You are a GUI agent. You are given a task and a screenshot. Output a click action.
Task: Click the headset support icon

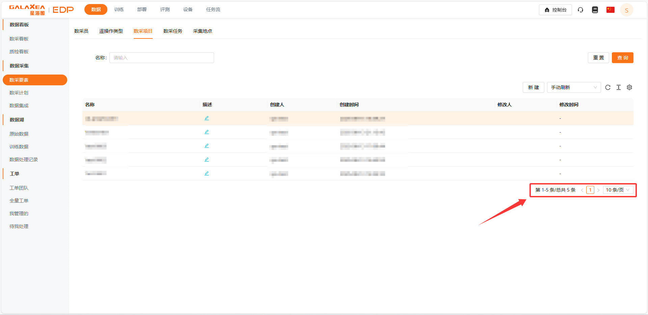click(x=580, y=10)
